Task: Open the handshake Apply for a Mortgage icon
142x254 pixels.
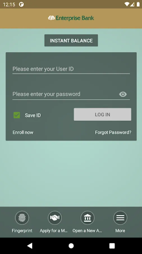Action: (x=55, y=218)
